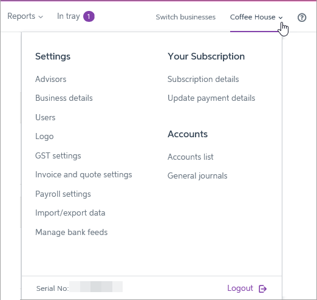Select Advisors under Settings
317x300 pixels.
click(x=50, y=79)
